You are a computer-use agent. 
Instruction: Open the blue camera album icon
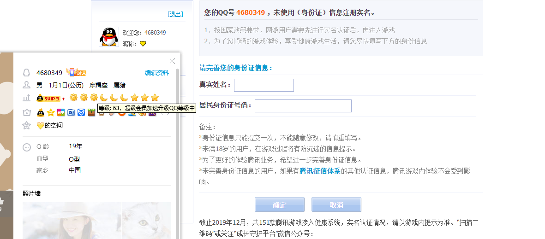coord(71,112)
